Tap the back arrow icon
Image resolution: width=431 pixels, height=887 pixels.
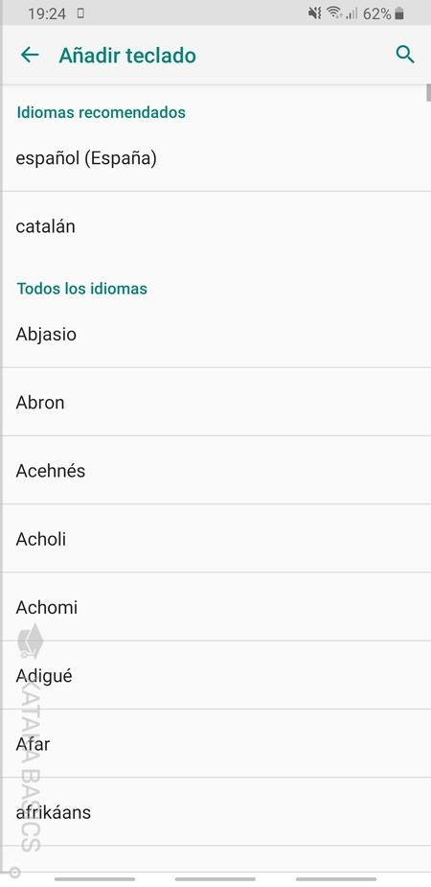click(30, 55)
